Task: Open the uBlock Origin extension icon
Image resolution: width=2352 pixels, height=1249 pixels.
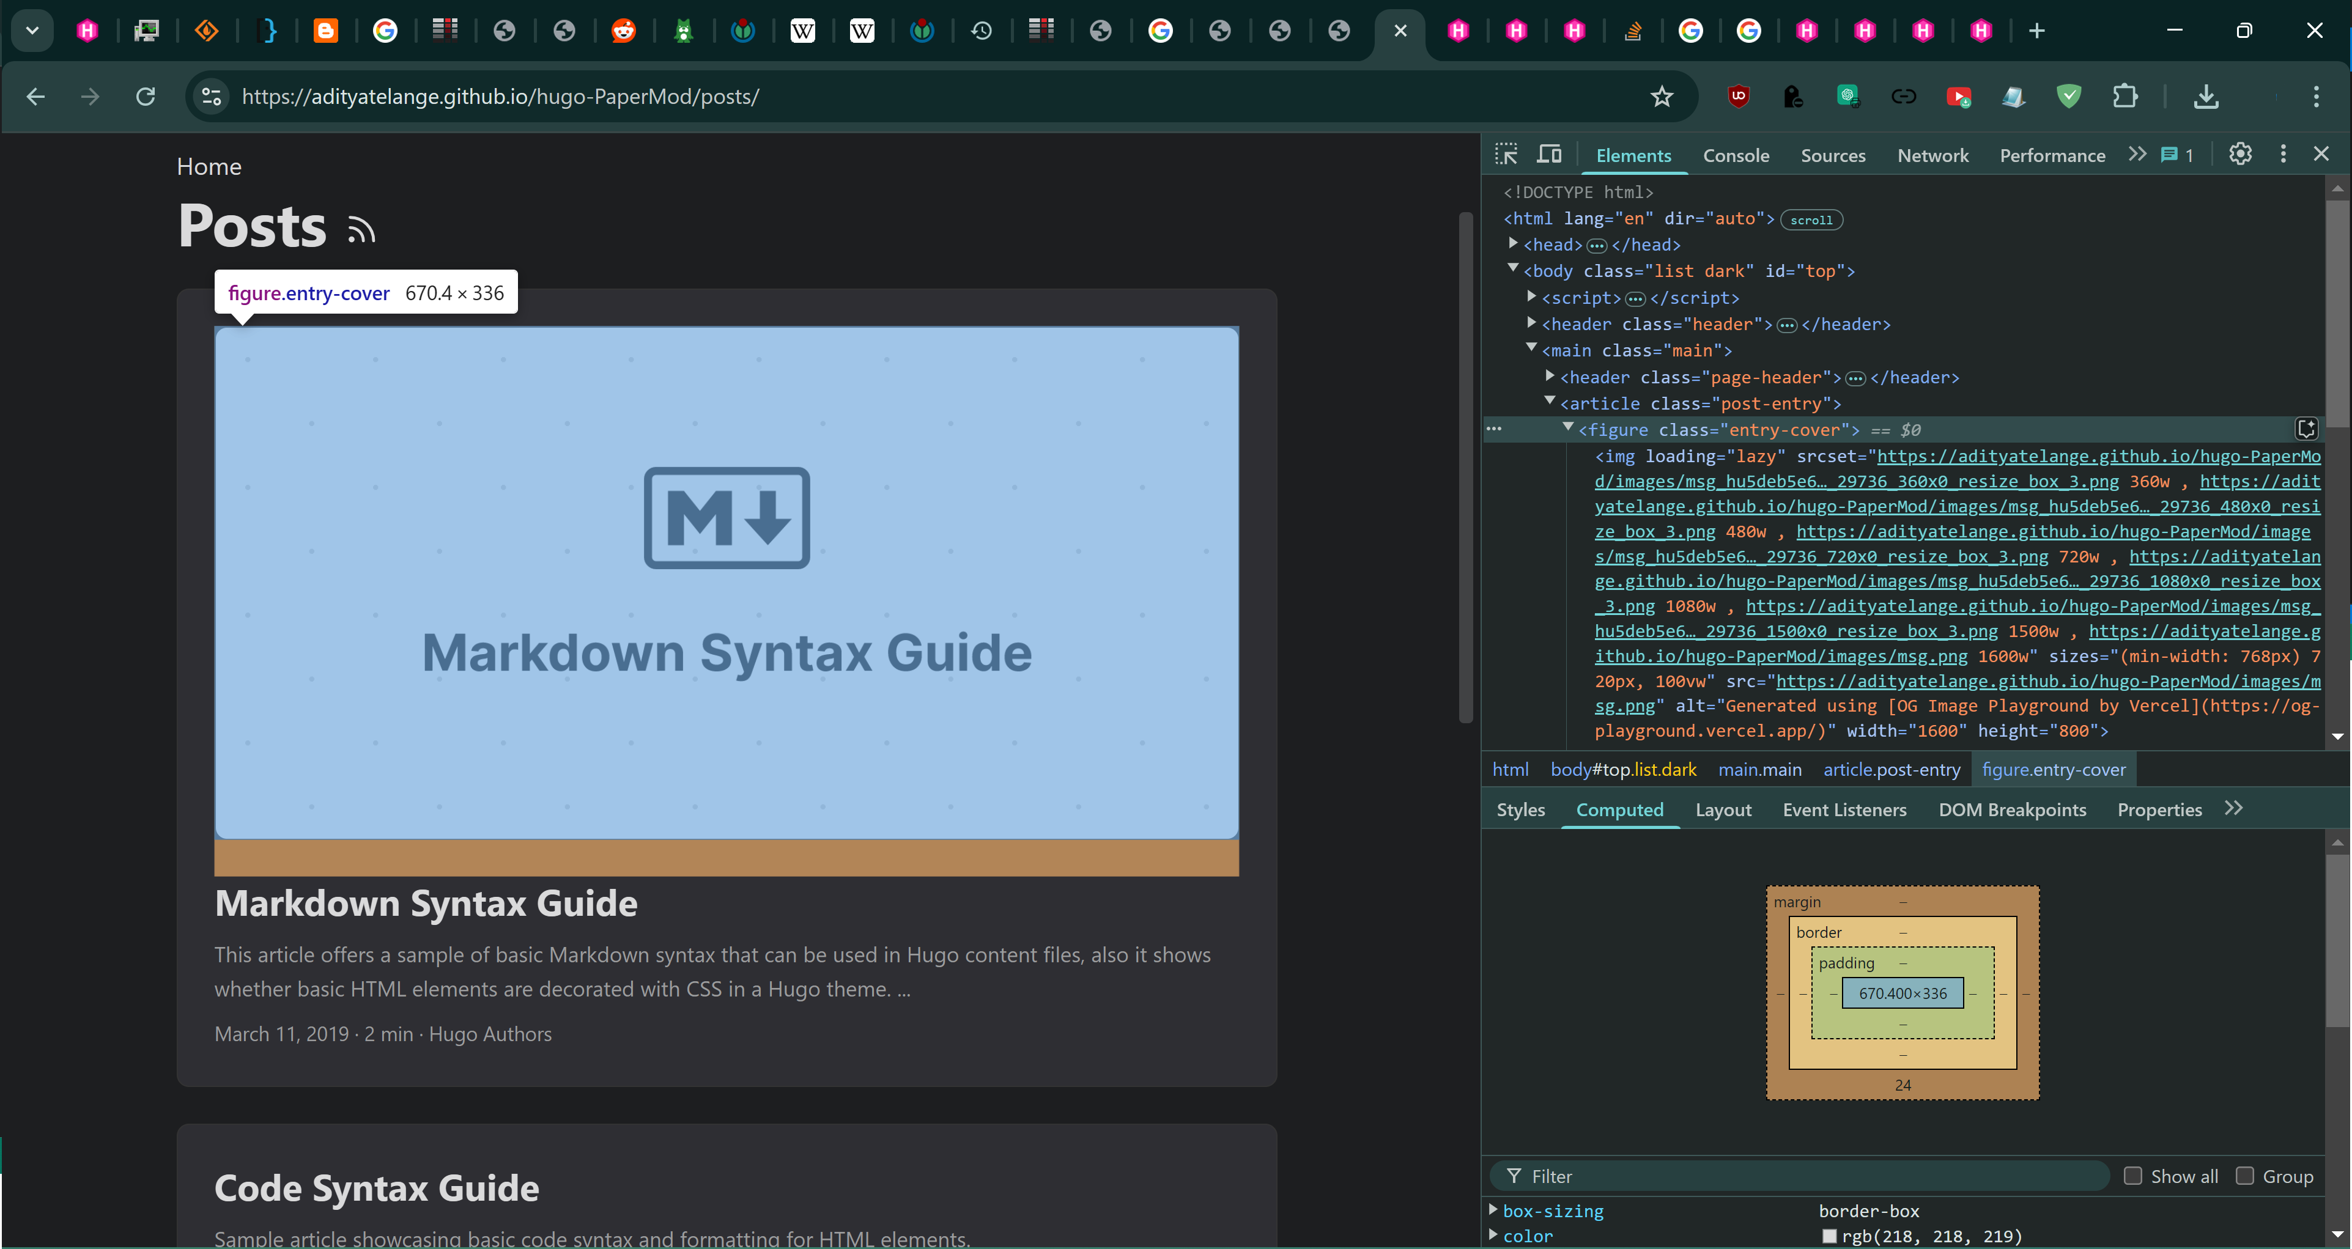Action: (x=1739, y=96)
